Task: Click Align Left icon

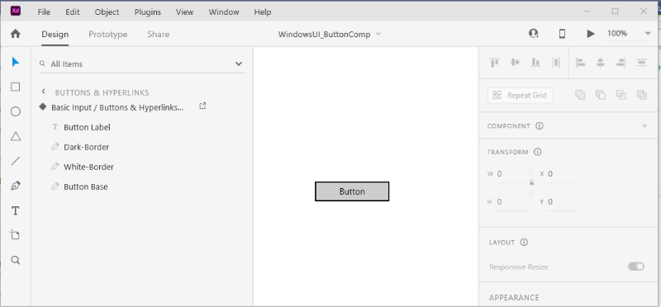Action: coord(581,63)
